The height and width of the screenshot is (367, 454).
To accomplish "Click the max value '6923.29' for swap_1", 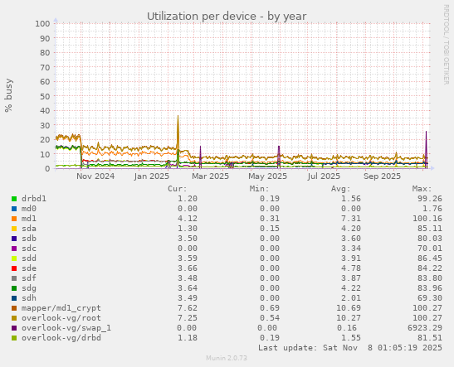I will pyautogui.click(x=425, y=328).
